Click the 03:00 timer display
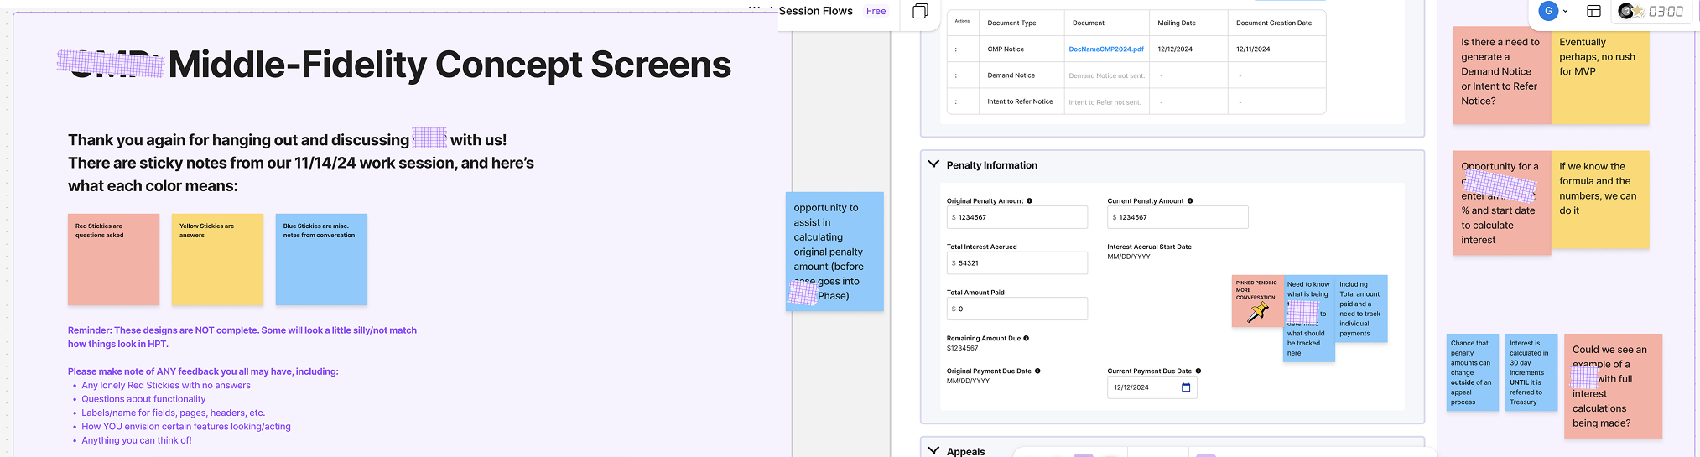The image size is (1700, 457). point(1666,11)
